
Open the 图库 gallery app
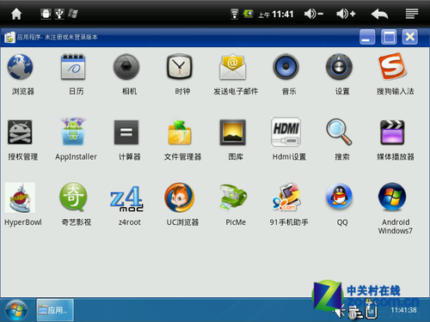(233, 132)
